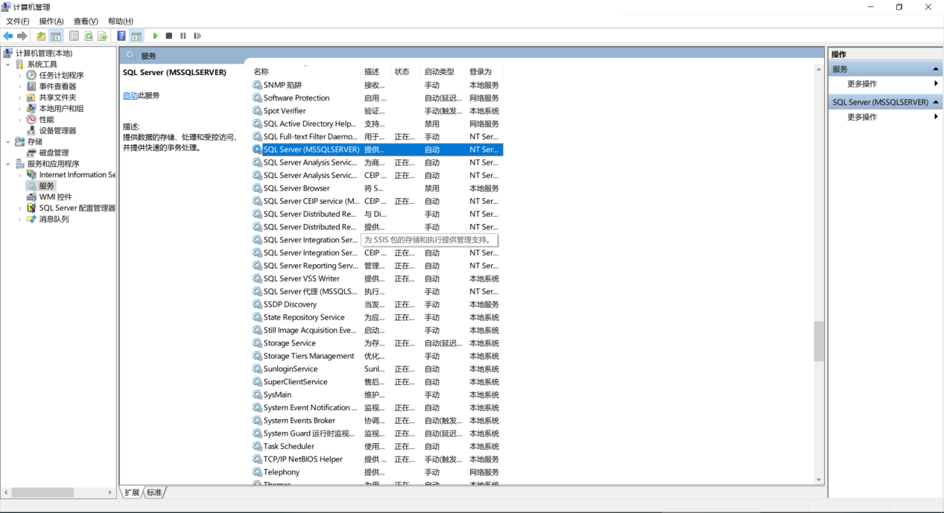Click the services list scroll-down arrow
The height and width of the screenshot is (513, 944).
(819, 479)
